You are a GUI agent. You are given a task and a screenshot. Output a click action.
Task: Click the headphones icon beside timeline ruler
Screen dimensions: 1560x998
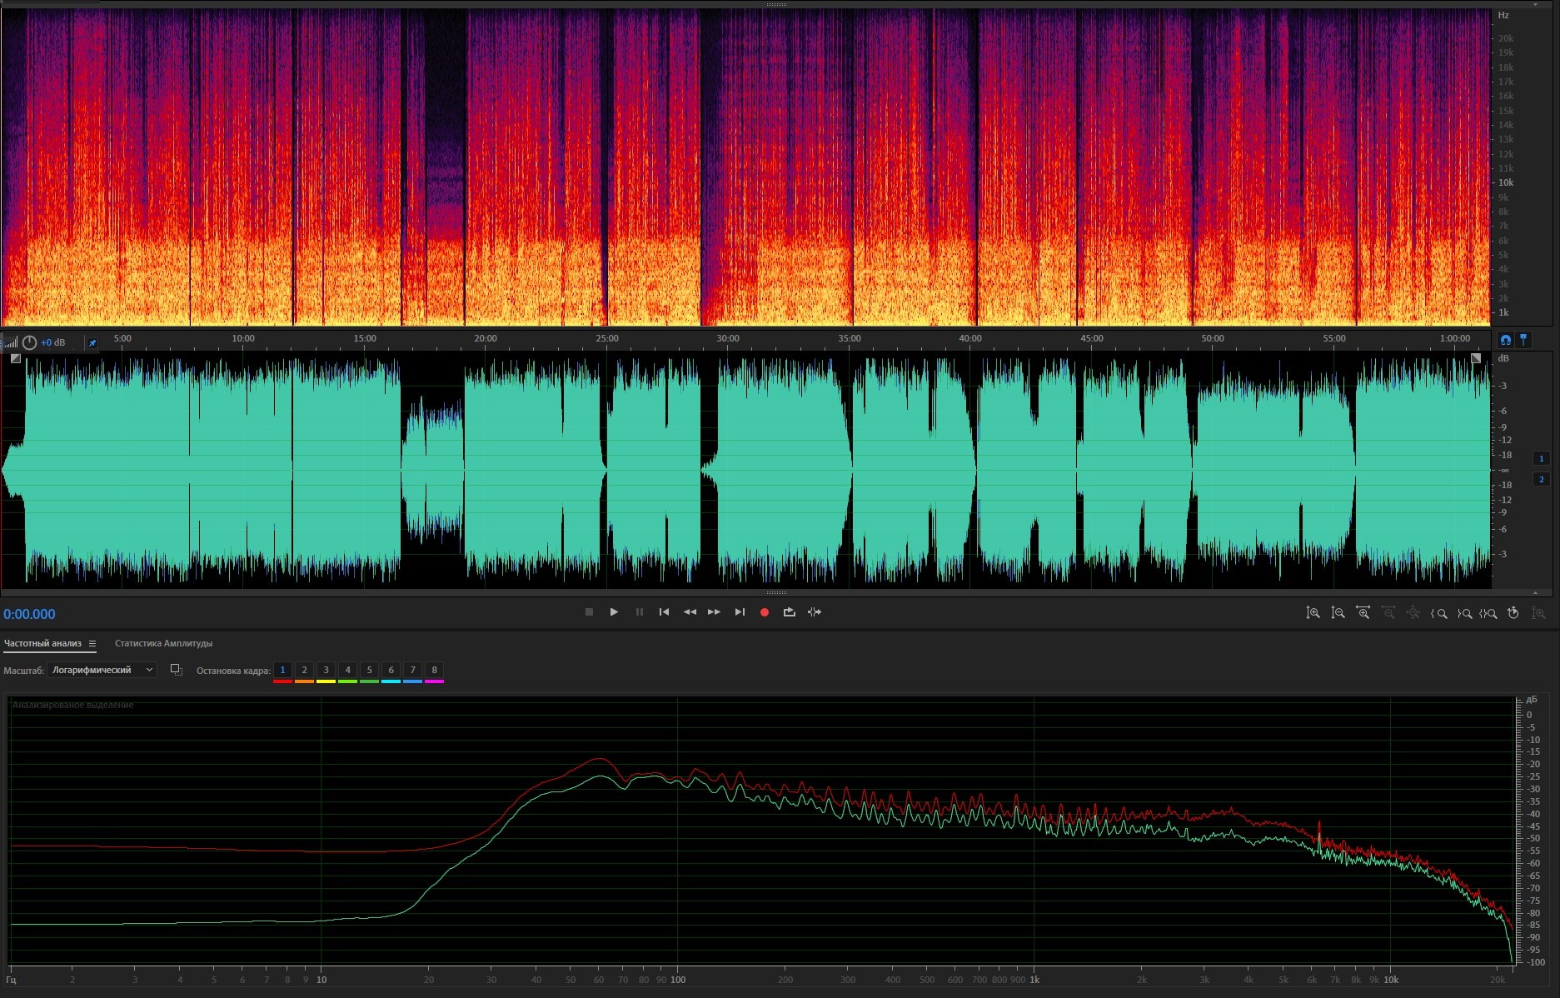point(1505,340)
